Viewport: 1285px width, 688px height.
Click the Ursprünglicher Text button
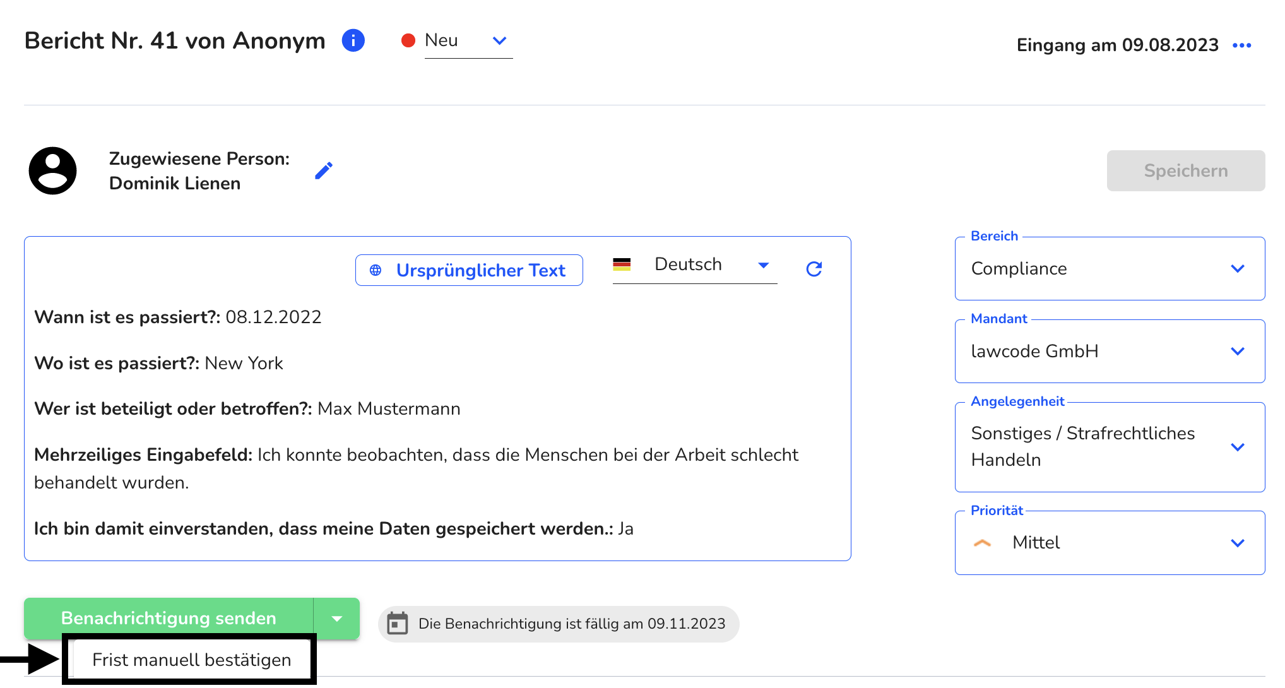click(469, 270)
